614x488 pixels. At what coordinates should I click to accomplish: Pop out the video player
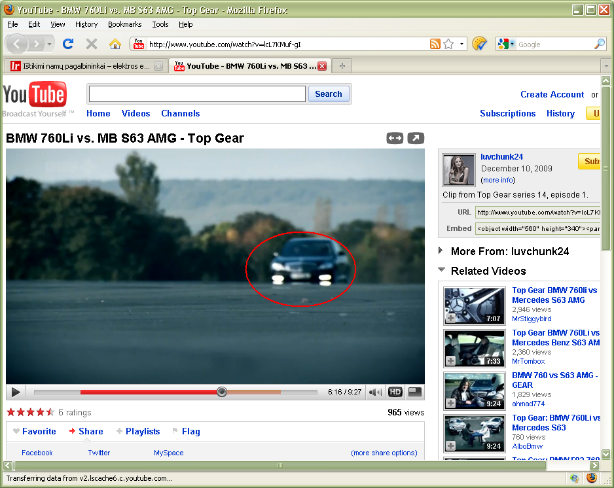pos(416,138)
